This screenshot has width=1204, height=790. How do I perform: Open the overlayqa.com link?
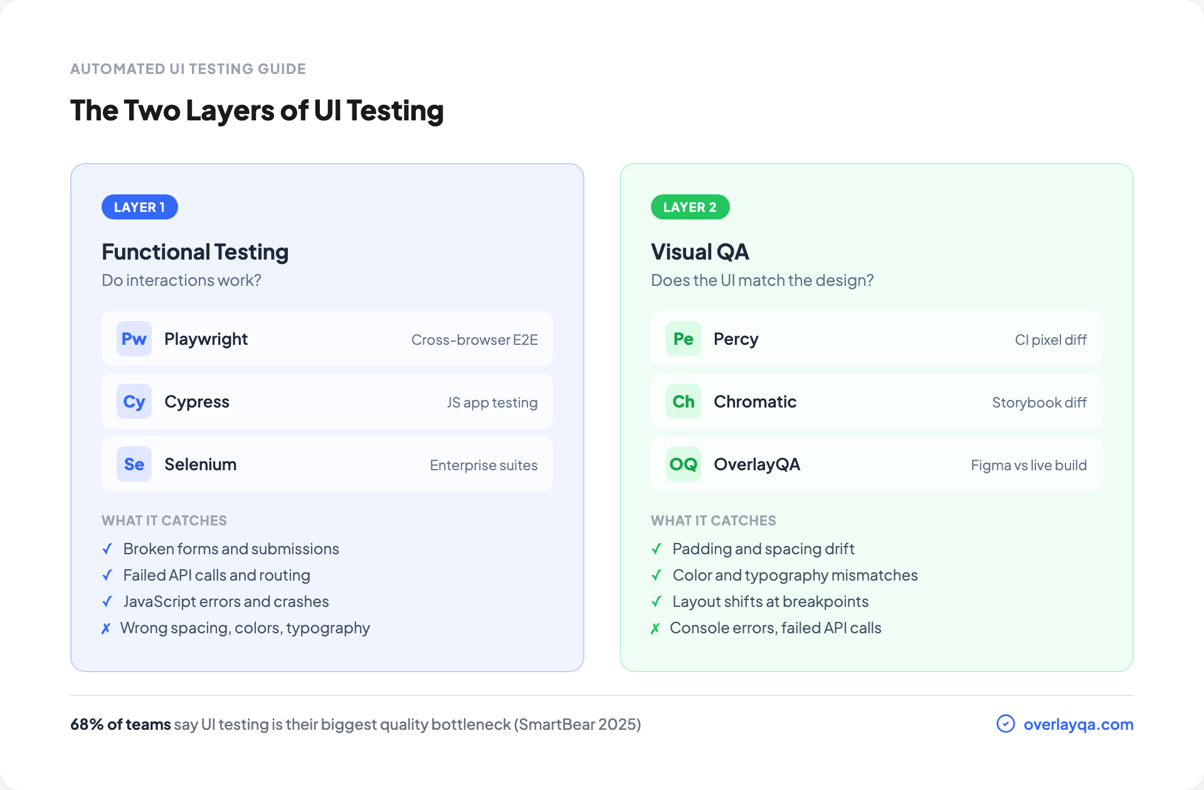click(x=1079, y=724)
